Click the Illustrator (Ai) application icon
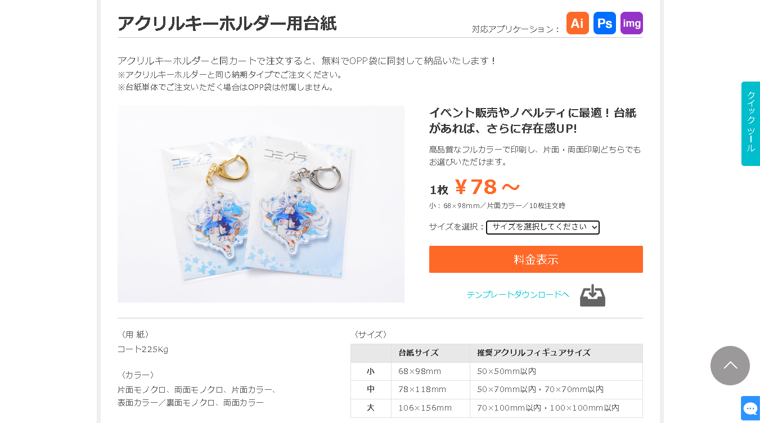Image resolution: width=760 pixels, height=423 pixels. pyautogui.click(x=577, y=23)
